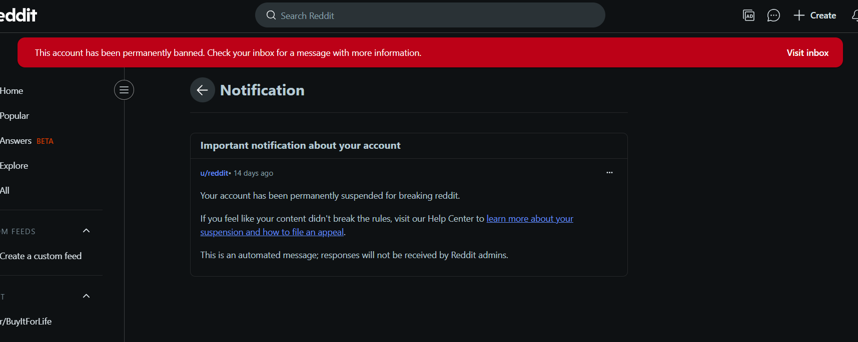
Task: Open the advertise AD icon
Action: tap(748, 15)
